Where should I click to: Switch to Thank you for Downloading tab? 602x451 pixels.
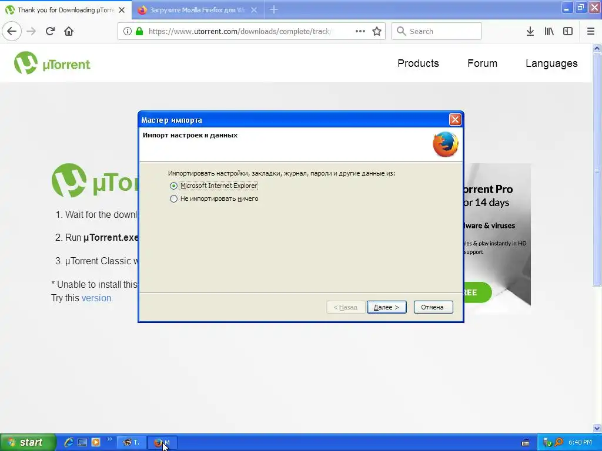tap(66, 9)
